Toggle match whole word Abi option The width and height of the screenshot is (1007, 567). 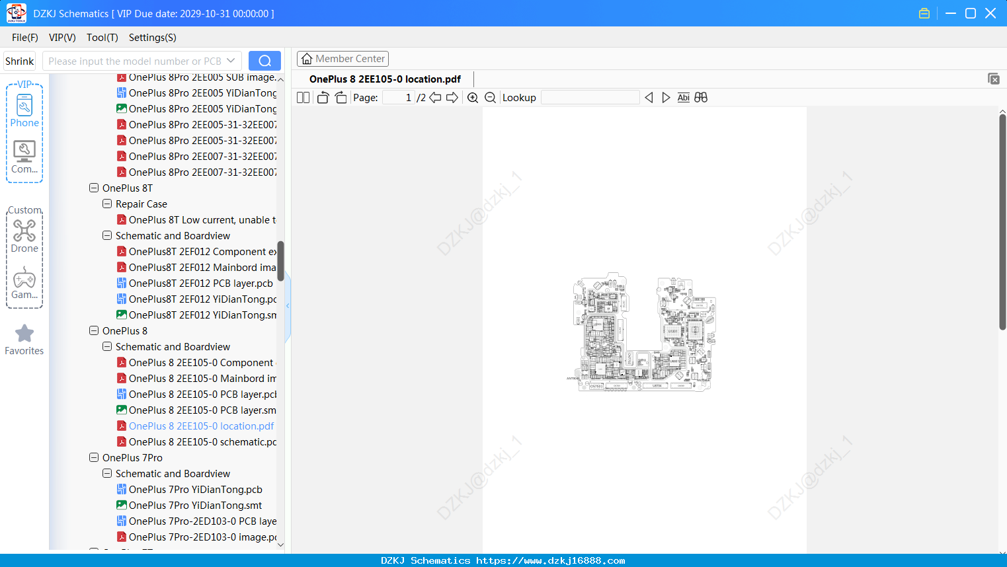coord(683,97)
